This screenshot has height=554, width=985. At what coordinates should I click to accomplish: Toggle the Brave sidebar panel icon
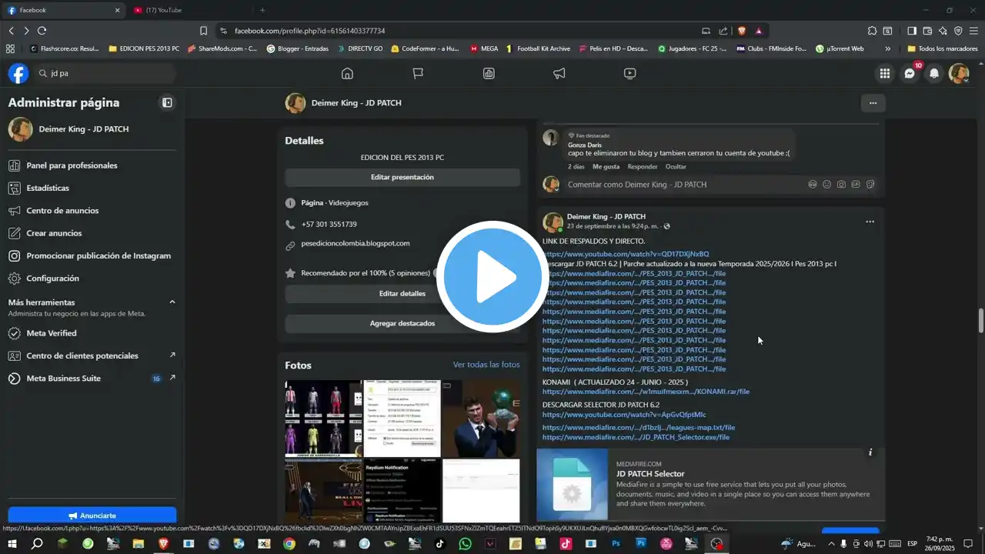(912, 31)
